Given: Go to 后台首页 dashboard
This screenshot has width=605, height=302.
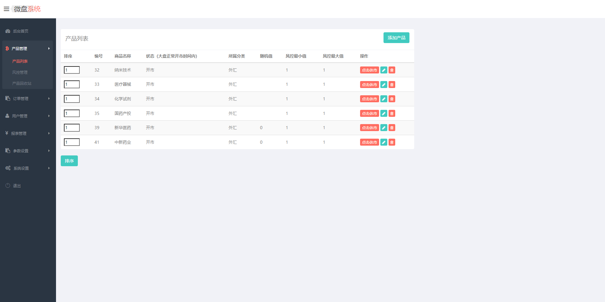Looking at the screenshot, I should pos(21,31).
